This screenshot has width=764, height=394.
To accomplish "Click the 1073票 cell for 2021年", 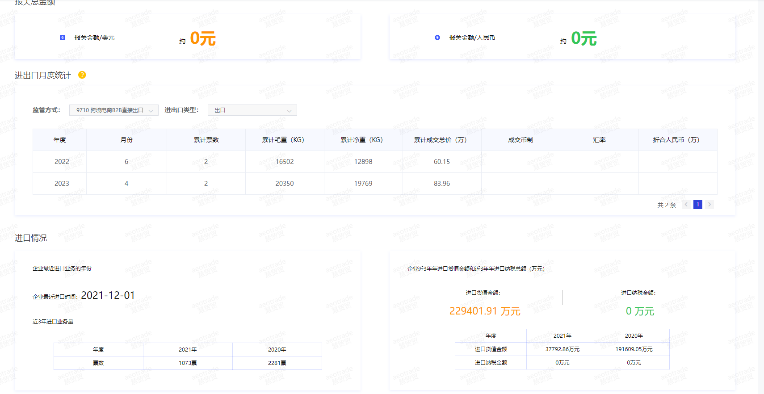I will 188,363.
